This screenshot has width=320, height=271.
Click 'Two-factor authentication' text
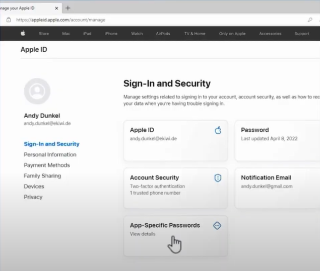(157, 187)
